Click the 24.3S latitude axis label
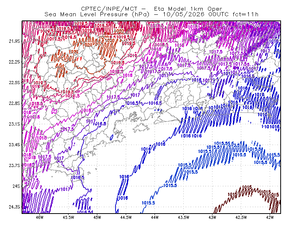This screenshot has height=234, width=303. (14, 207)
